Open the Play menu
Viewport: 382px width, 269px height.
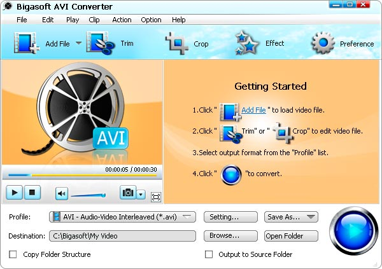pyautogui.click(x=73, y=20)
